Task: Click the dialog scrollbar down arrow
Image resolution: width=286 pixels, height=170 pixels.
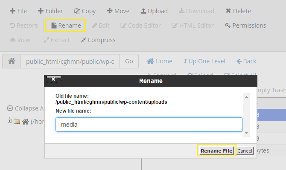Action: [246, 133]
